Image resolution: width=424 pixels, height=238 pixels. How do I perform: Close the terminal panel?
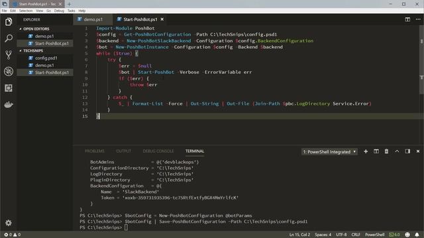click(418, 151)
